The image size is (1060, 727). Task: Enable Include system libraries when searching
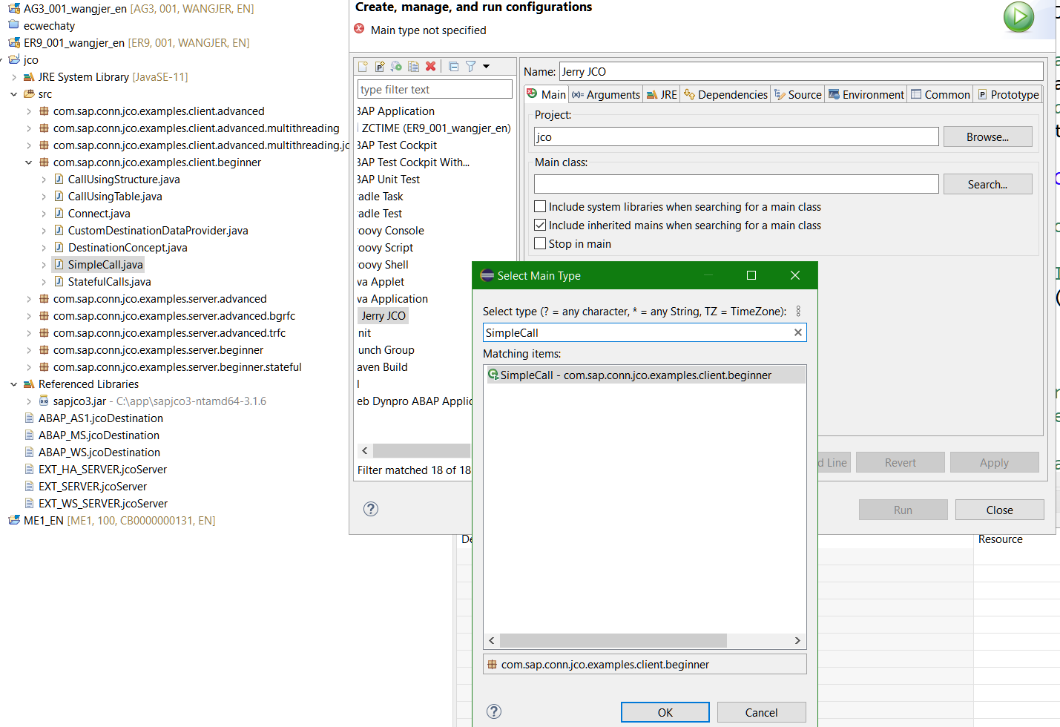[x=539, y=206]
